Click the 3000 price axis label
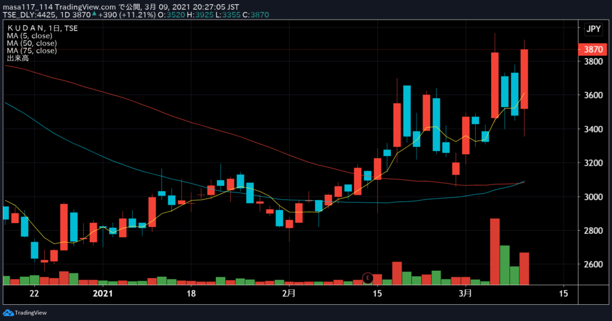The image size is (612, 321). click(x=593, y=197)
